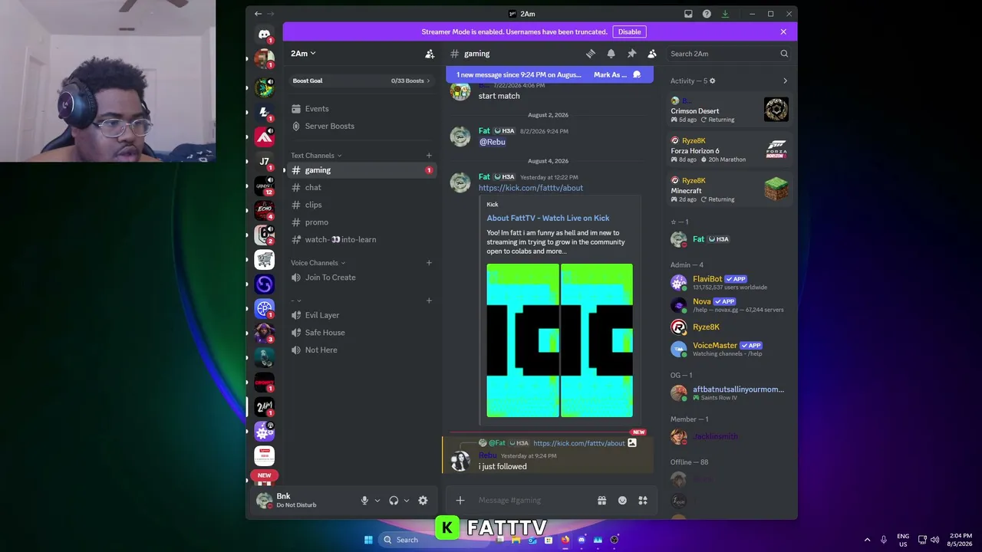Go back with the title bar arrow
The image size is (982, 552).
coord(258,14)
